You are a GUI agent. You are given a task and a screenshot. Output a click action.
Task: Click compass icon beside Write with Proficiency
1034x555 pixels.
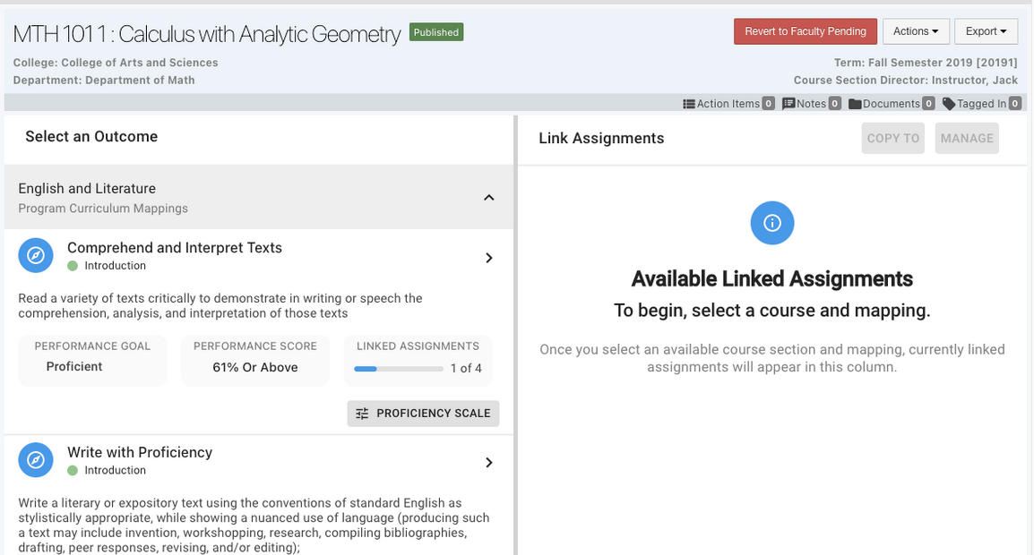point(36,460)
